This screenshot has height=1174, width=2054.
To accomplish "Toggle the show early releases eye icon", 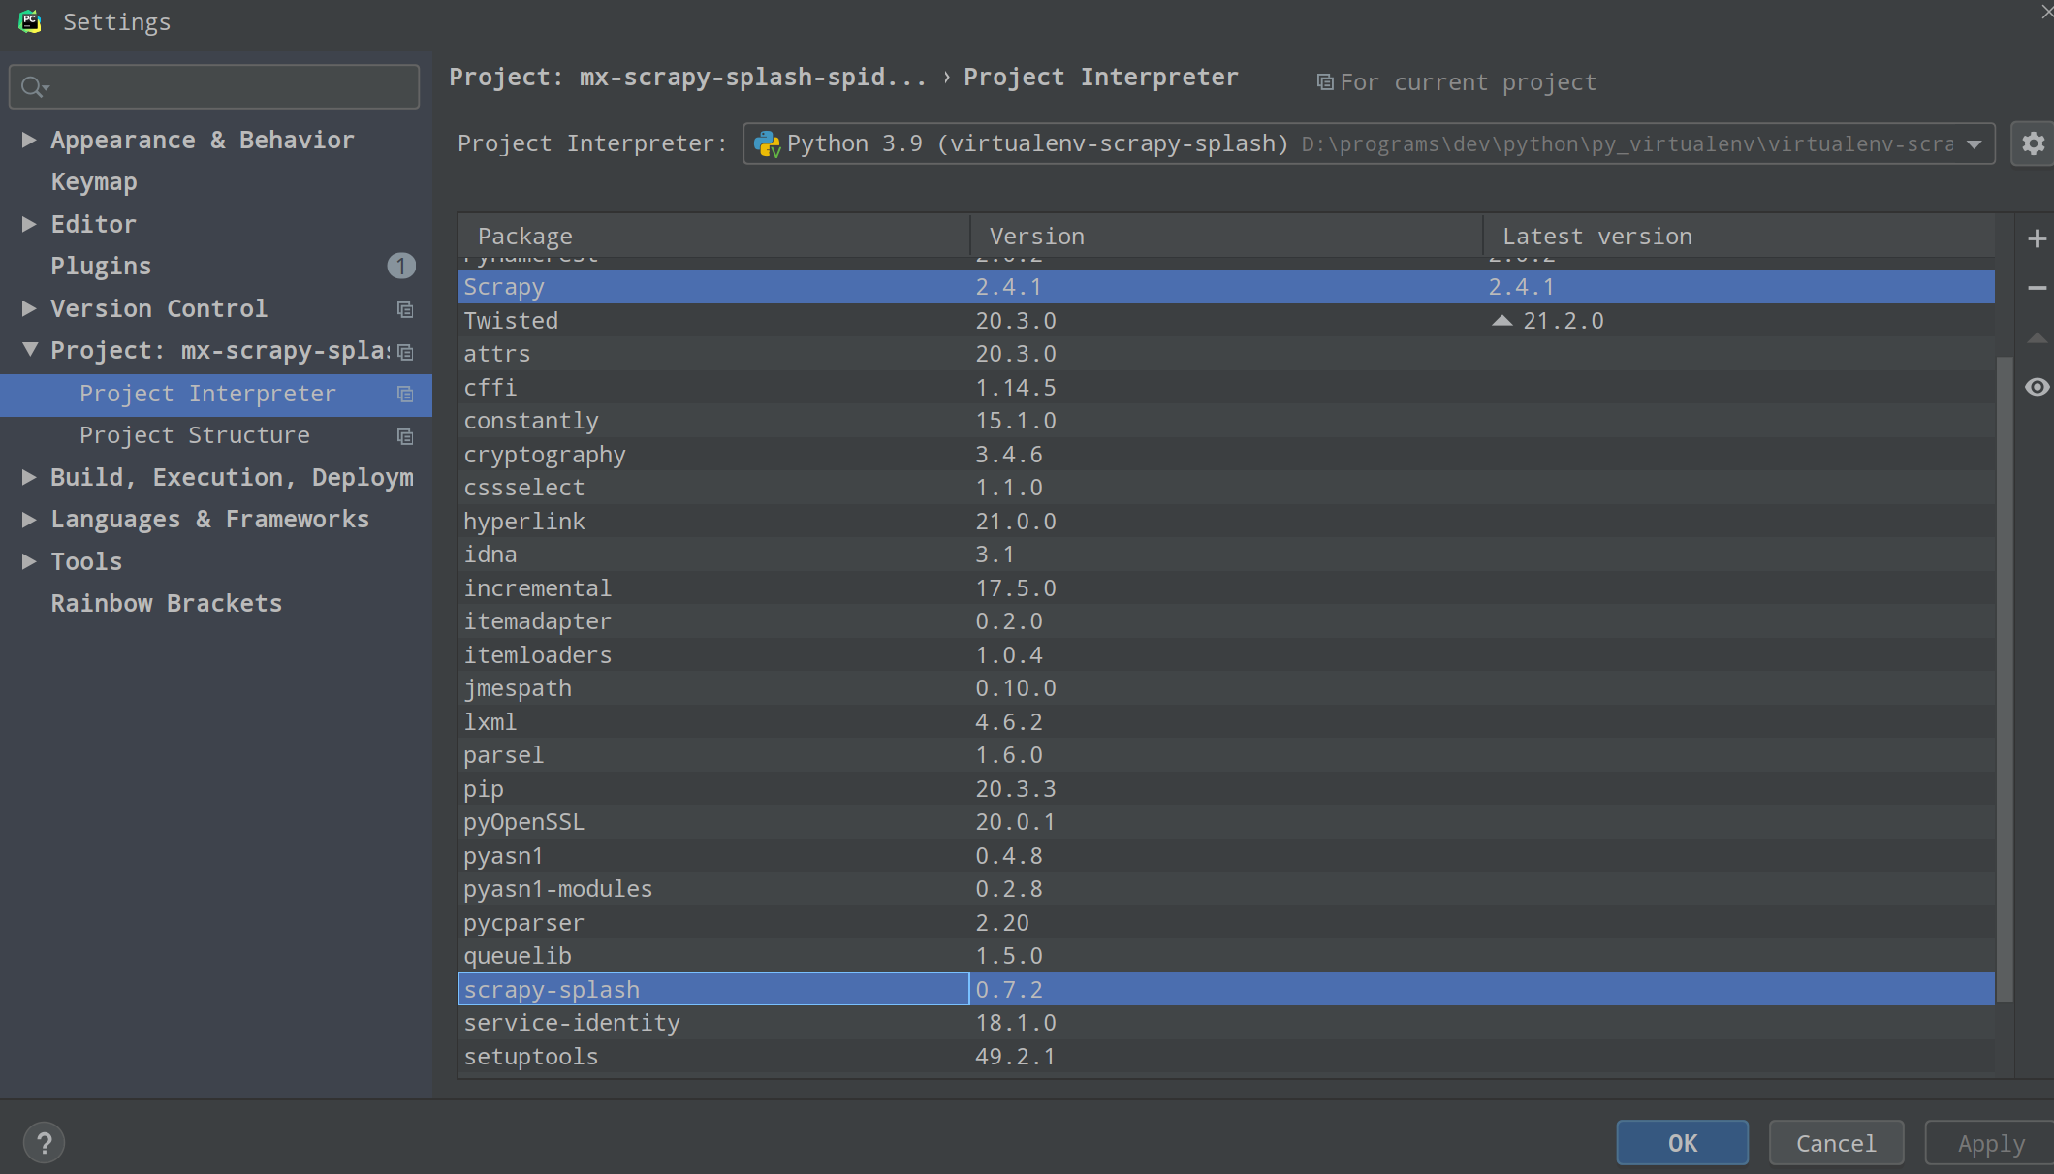I will (x=2037, y=388).
